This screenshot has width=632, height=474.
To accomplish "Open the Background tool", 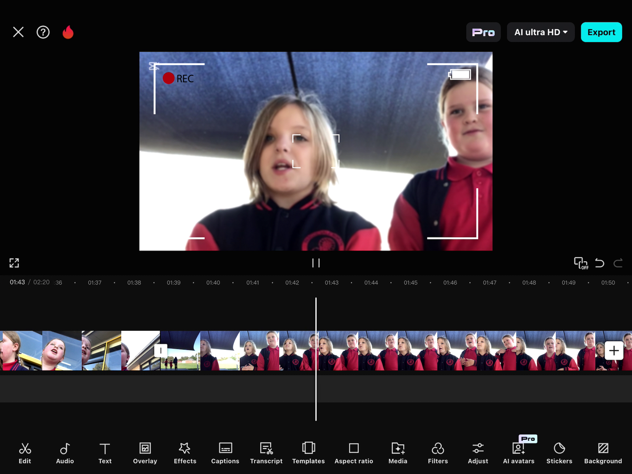I will pos(603,453).
